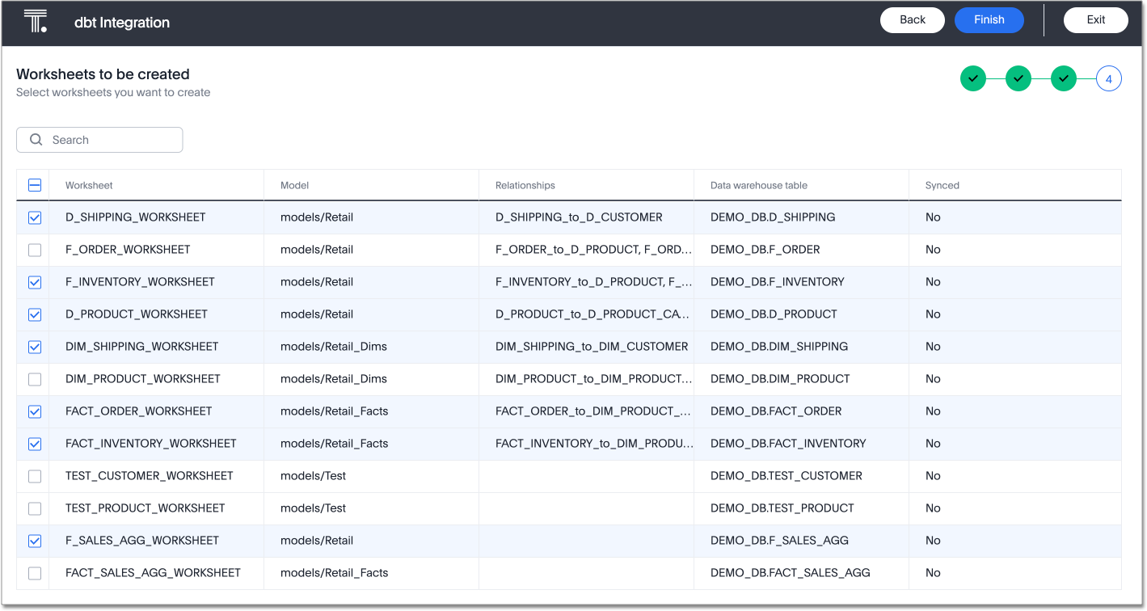Select the step 4 indicator circle

click(x=1109, y=78)
